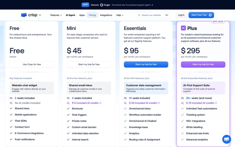Click sparkle icon beside $ 75 included AI credits

pyautogui.click(x=183, y=103)
